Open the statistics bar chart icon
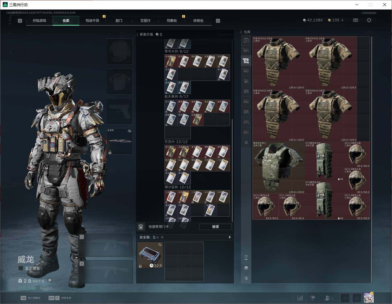 (300, 298)
